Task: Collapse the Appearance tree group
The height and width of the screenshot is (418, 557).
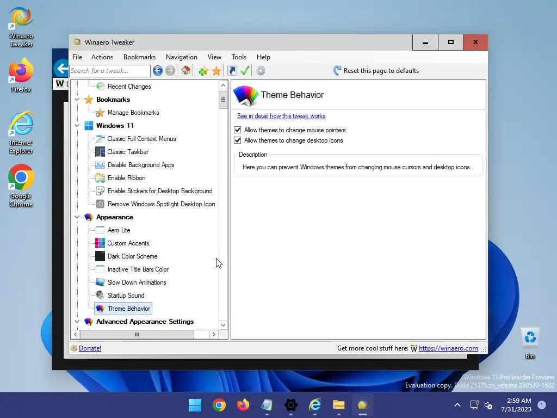Action: click(77, 217)
